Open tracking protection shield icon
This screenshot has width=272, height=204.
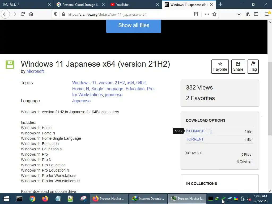[x=56, y=14]
